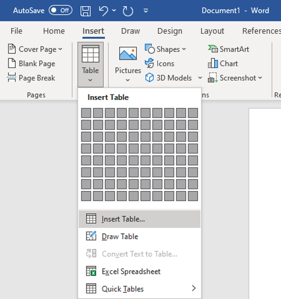281x299 pixels.
Task: Choose Draw Table from menu
Action: pyautogui.click(x=139, y=237)
